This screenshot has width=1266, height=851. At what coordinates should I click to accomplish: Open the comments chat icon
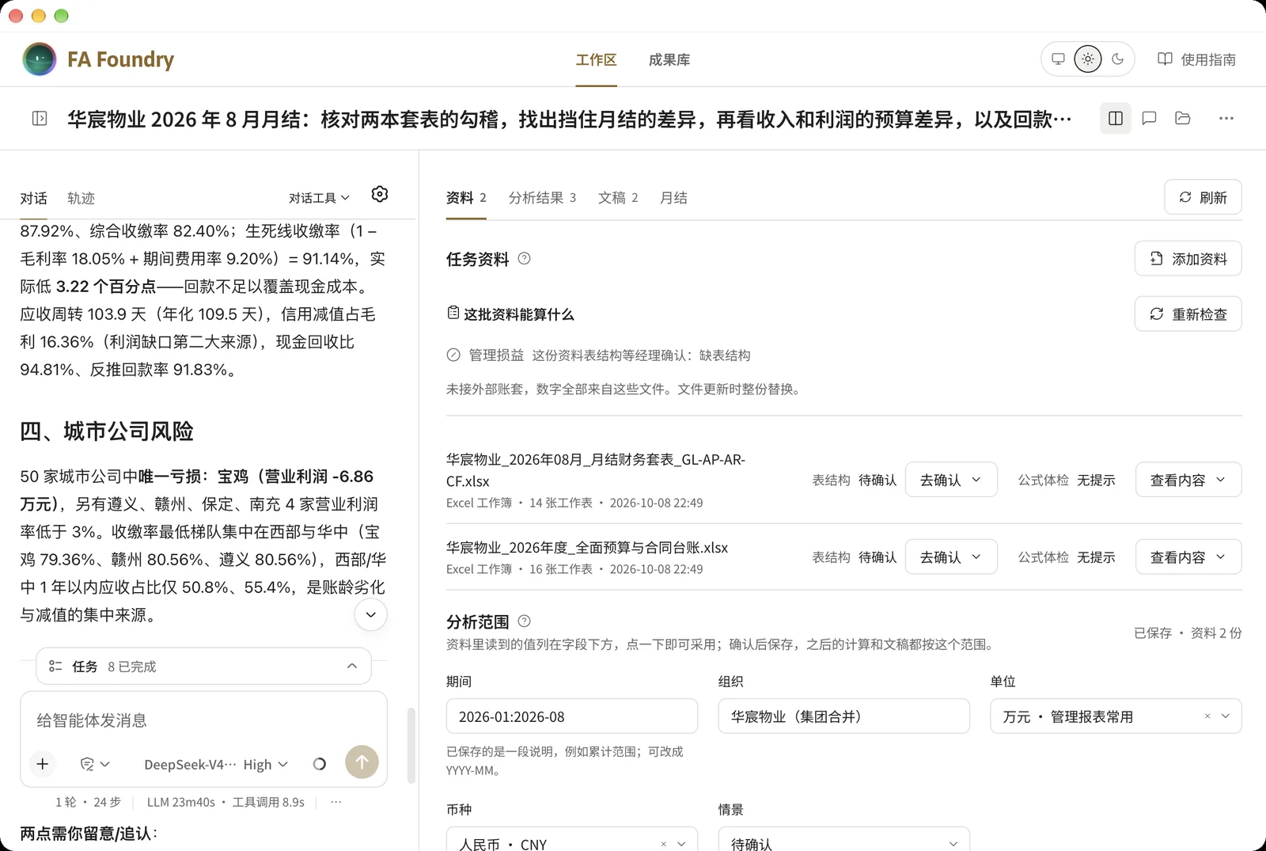click(x=1150, y=119)
